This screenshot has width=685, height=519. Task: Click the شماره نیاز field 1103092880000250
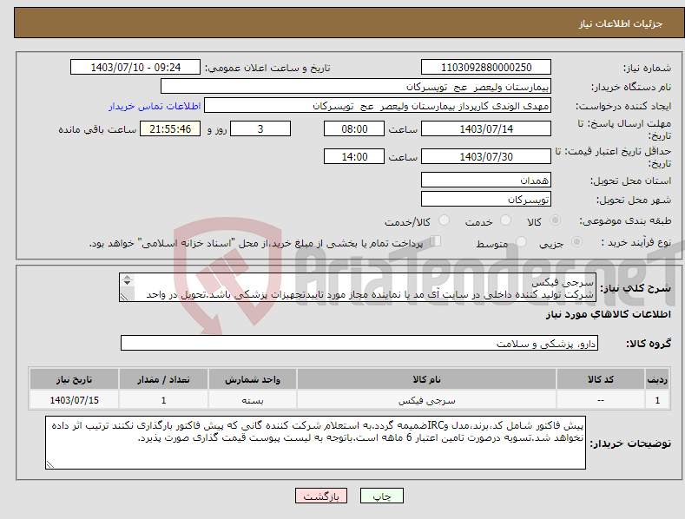[486, 68]
